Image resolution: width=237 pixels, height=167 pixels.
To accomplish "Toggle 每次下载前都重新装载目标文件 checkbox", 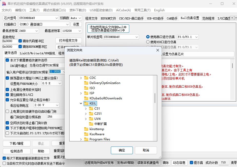I will click(4, 158).
